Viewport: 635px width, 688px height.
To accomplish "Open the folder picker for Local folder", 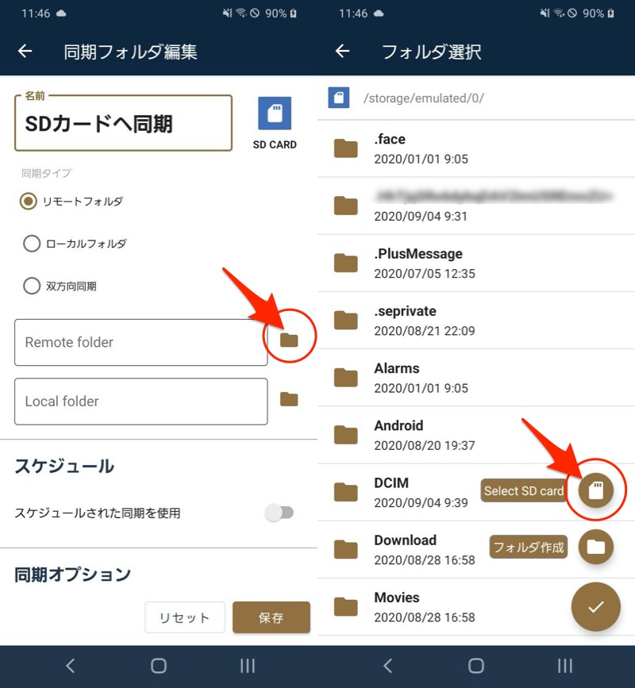I will (289, 399).
